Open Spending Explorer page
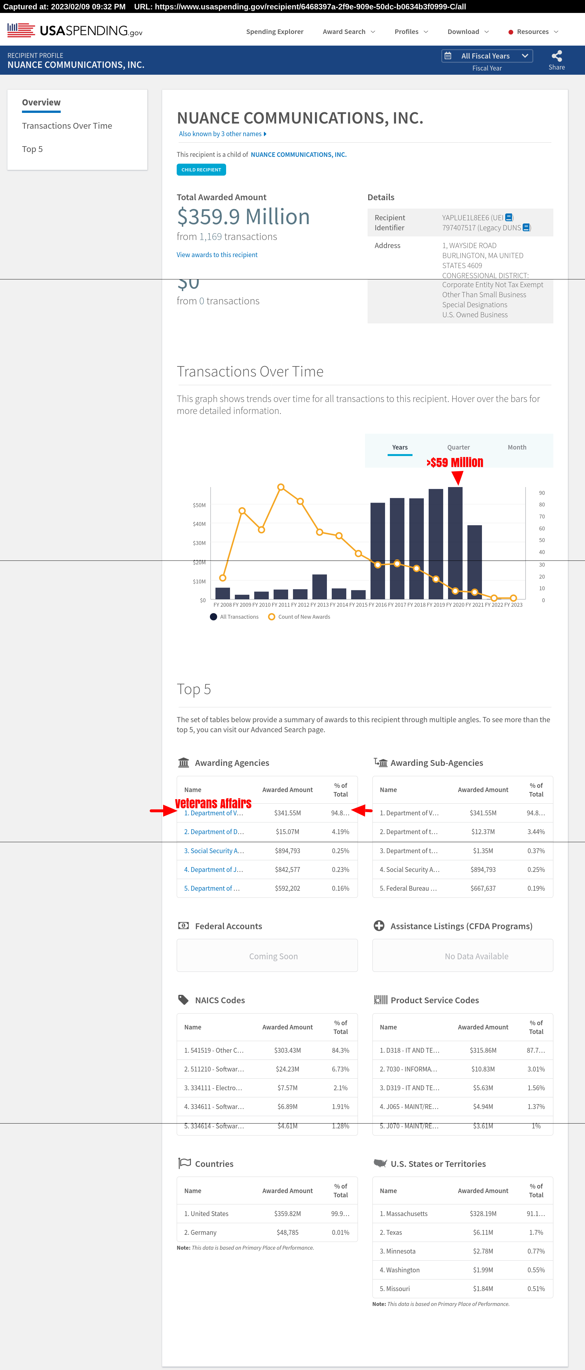 point(275,32)
